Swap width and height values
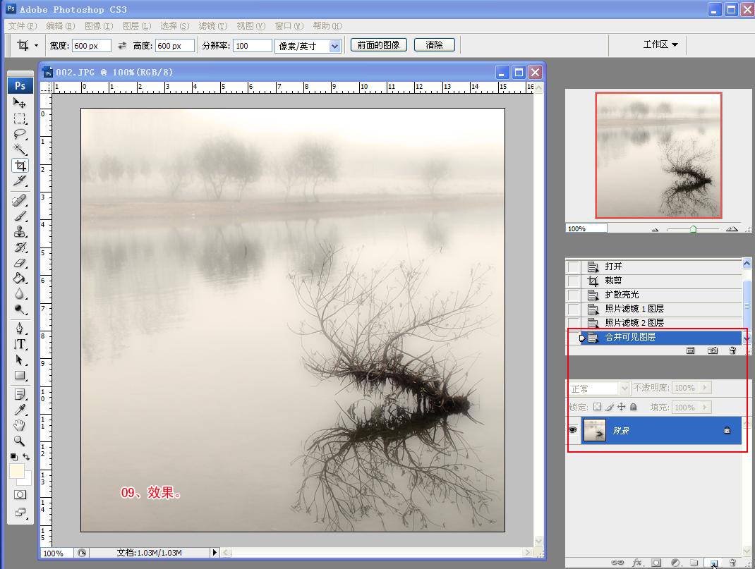 click(x=122, y=45)
